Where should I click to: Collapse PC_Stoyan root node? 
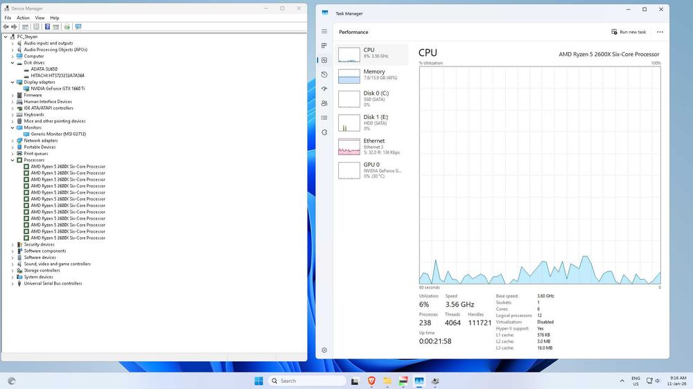[6, 37]
